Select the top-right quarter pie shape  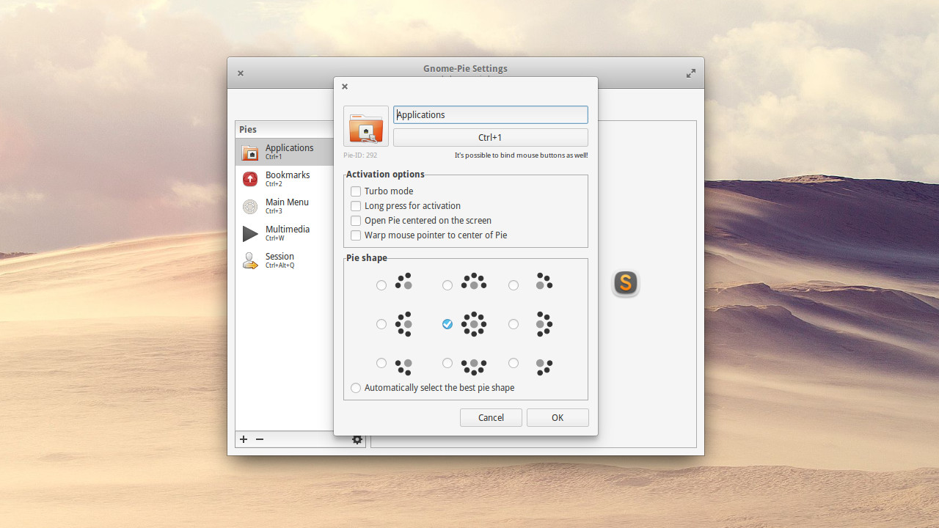[x=514, y=285]
